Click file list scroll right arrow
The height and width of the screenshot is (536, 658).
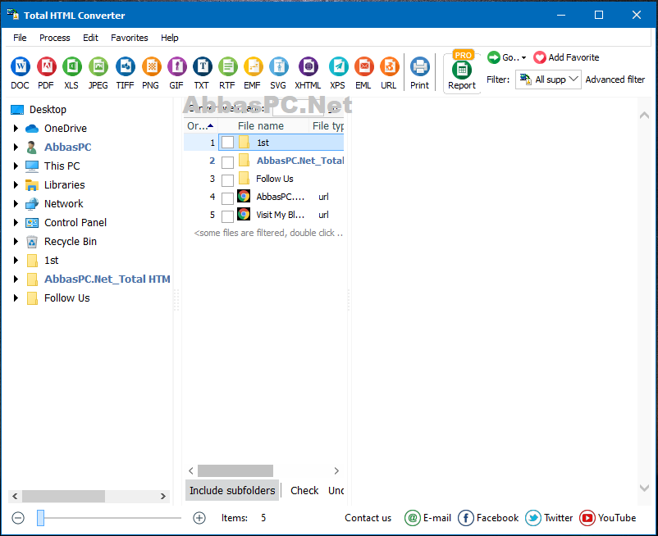coord(336,470)
